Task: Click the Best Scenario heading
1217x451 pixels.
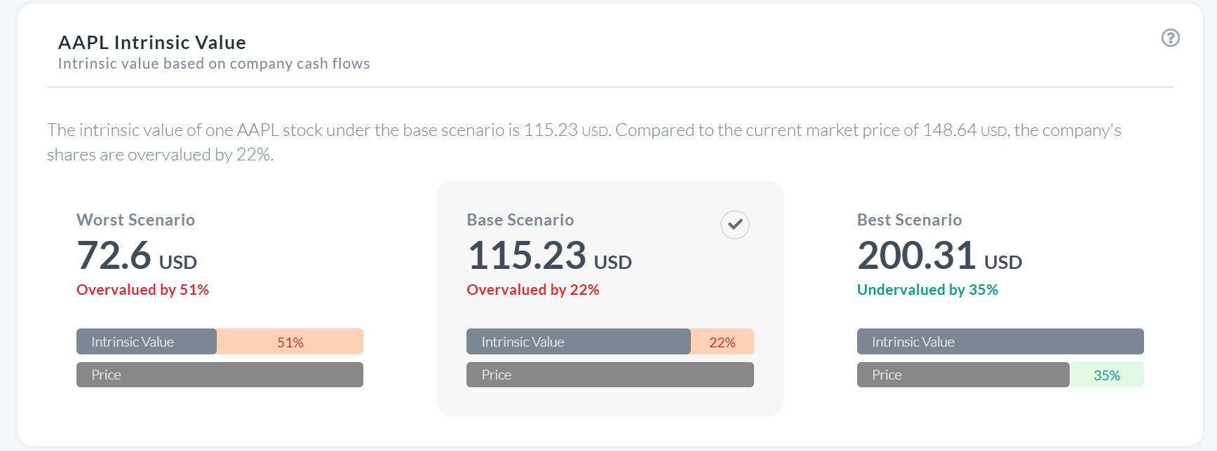Action: 909,220
